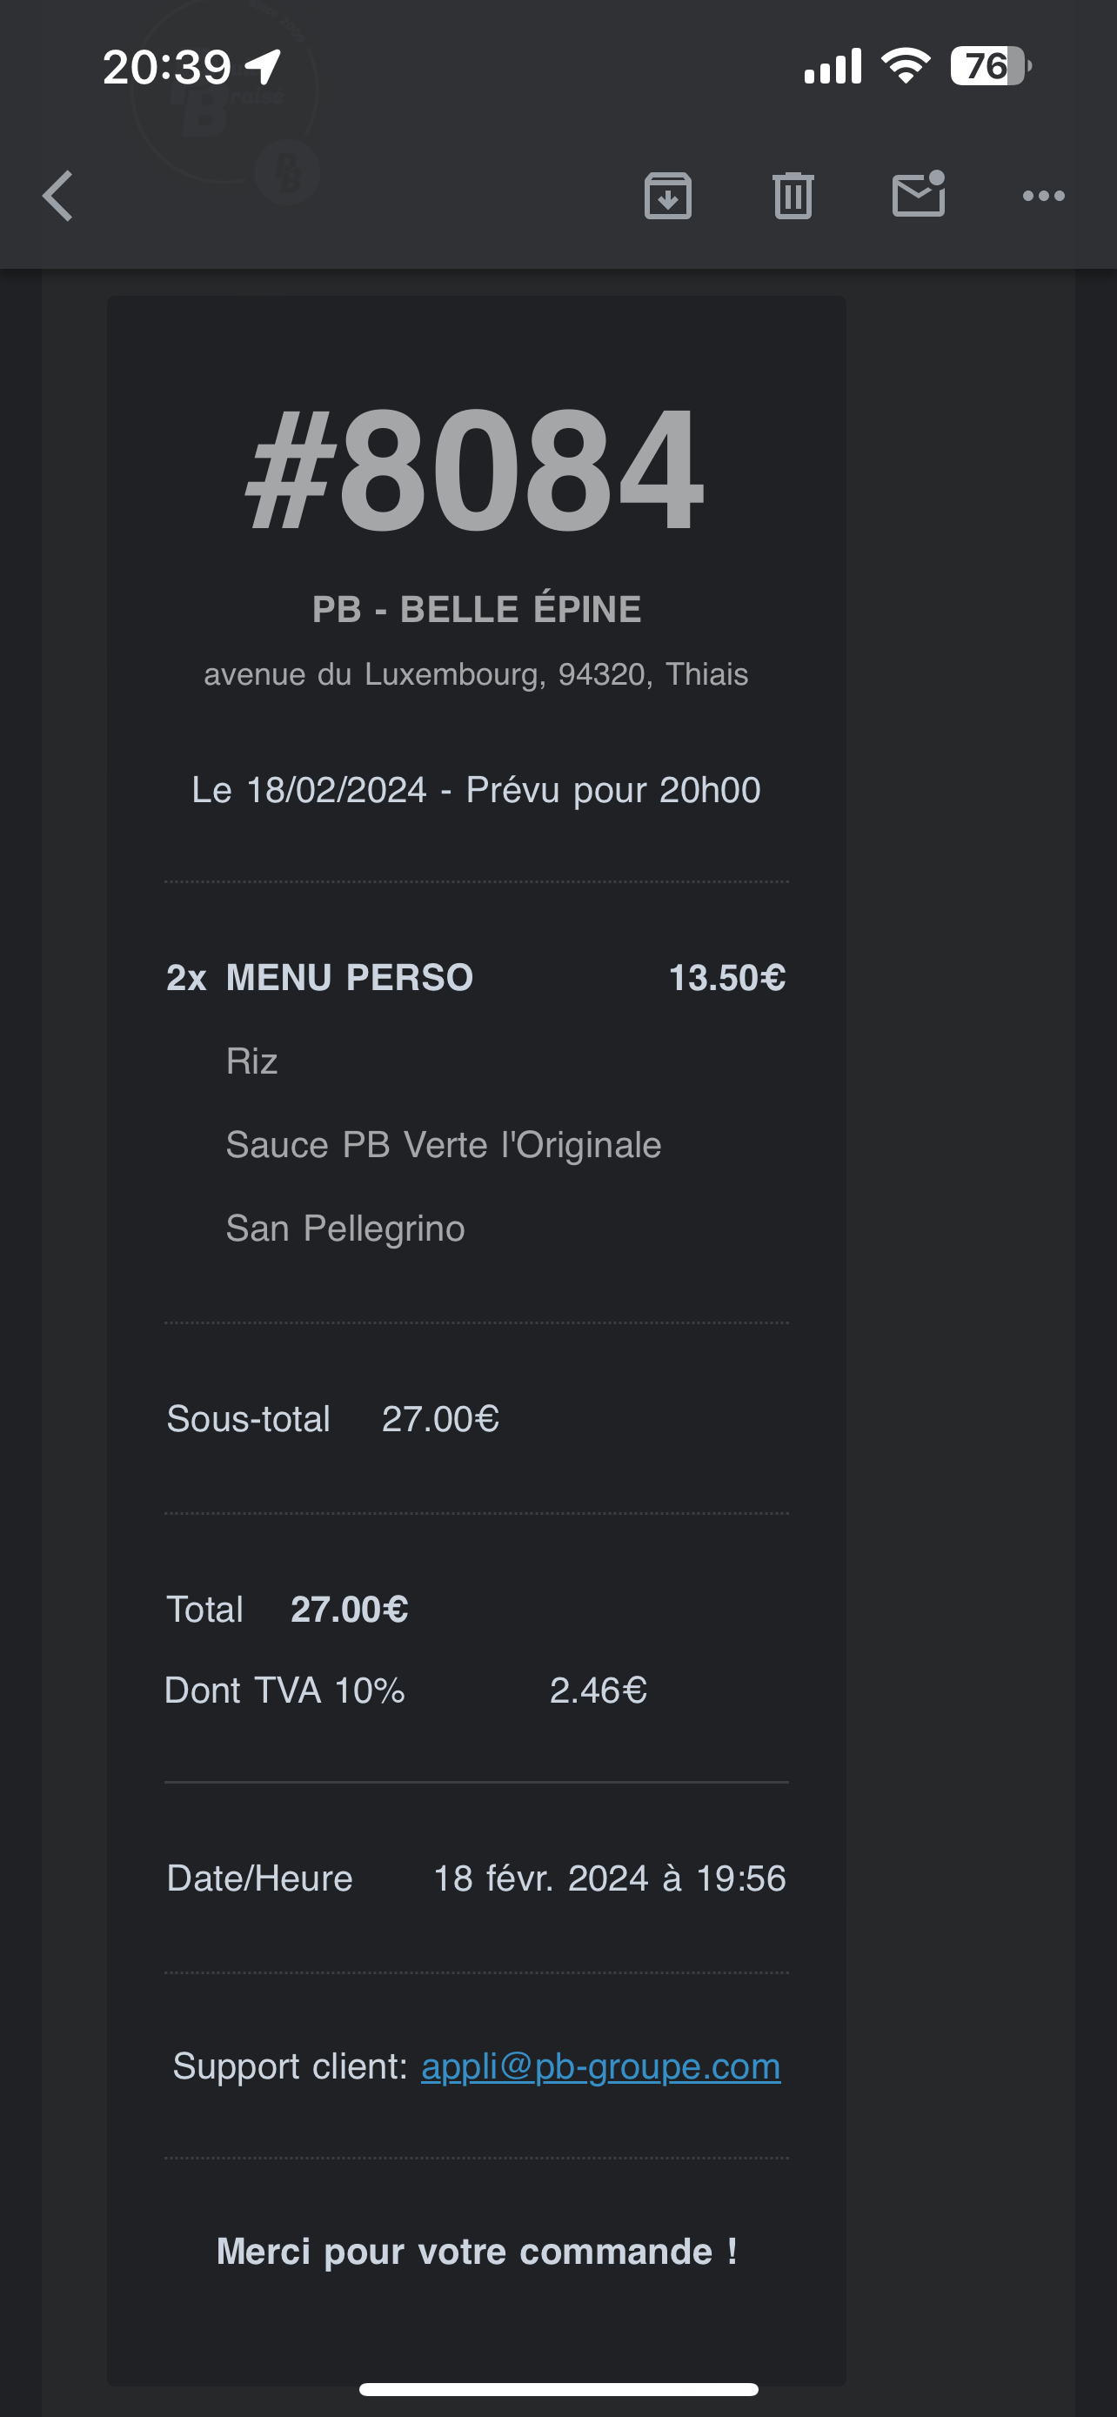
Task: Tap the 20:39 clock in status bar
Action: [167, 68]
